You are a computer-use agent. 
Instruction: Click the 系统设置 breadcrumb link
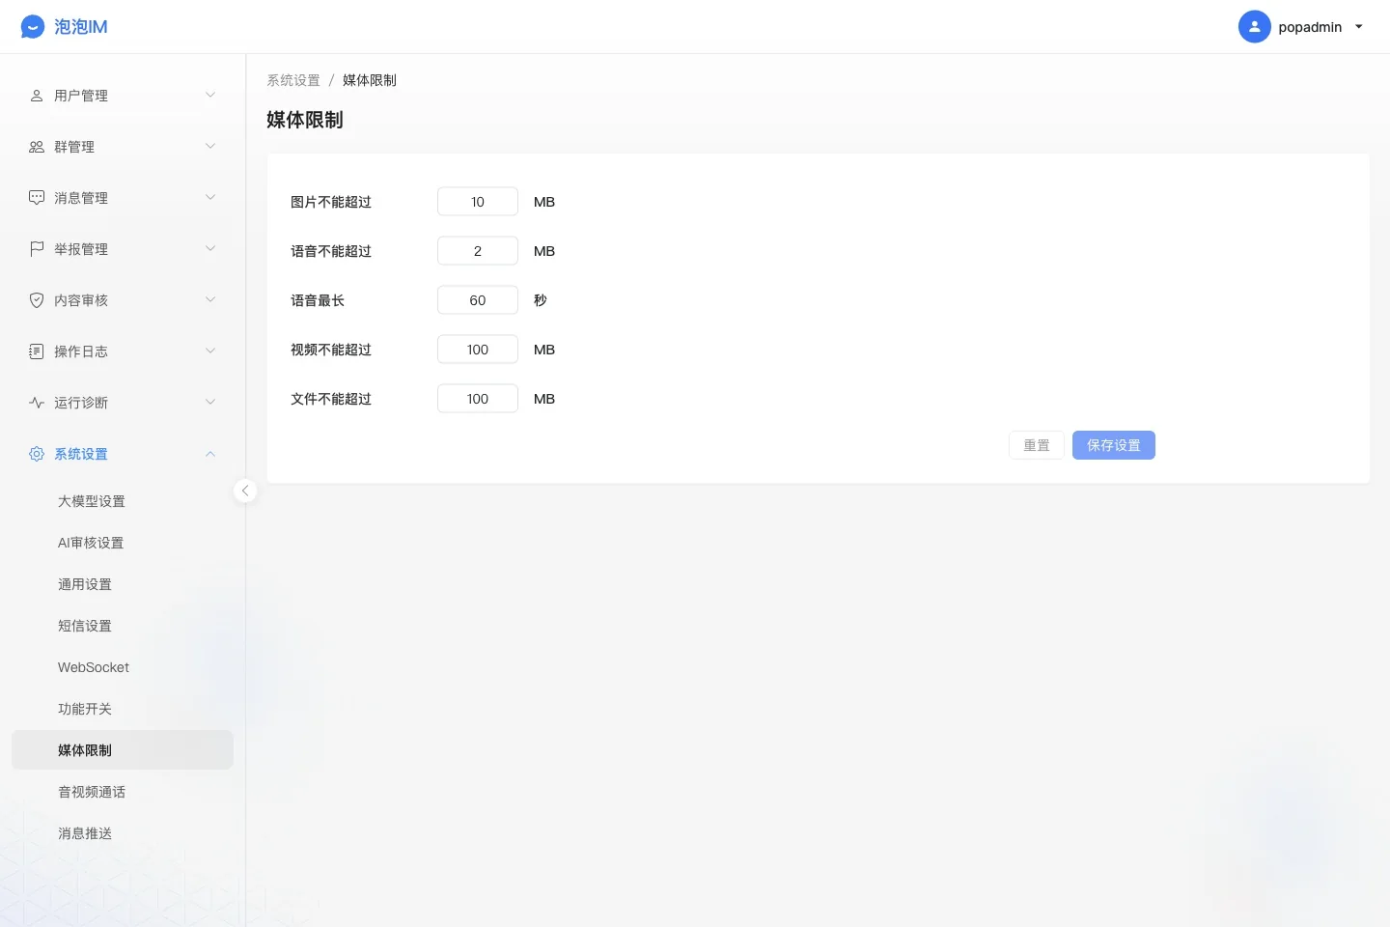tap(293, 80)
